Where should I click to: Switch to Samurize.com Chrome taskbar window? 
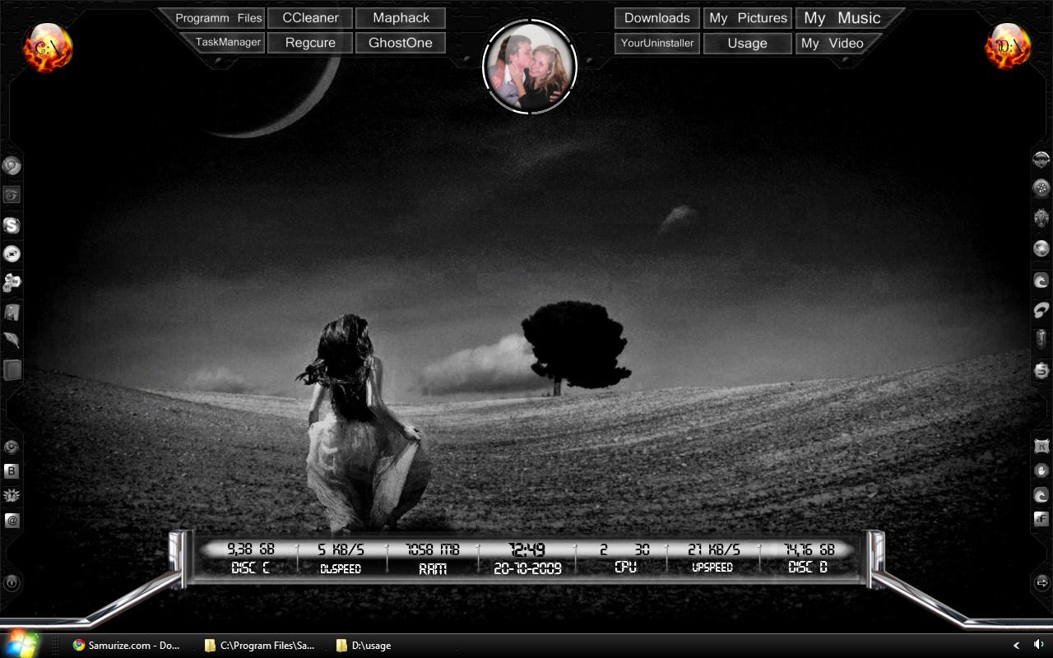pyautogui.click(x=126, y=646)
